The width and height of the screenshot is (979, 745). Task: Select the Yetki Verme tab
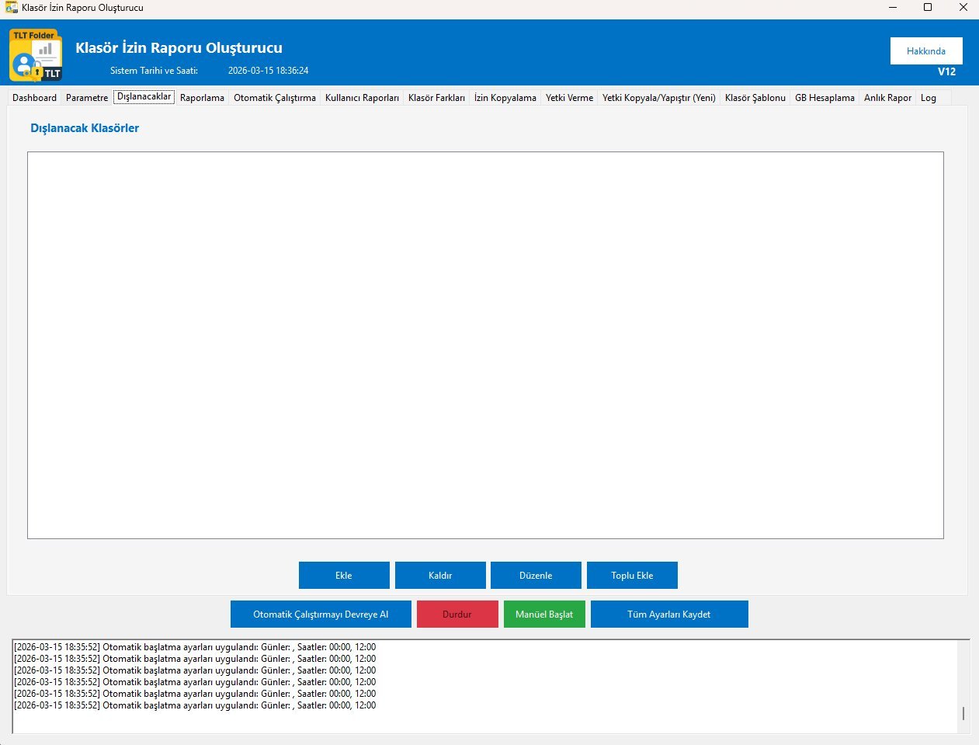[569, 98]
